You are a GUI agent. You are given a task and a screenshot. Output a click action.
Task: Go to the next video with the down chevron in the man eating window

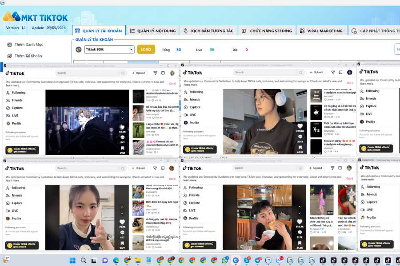click(x=300, y=213)
